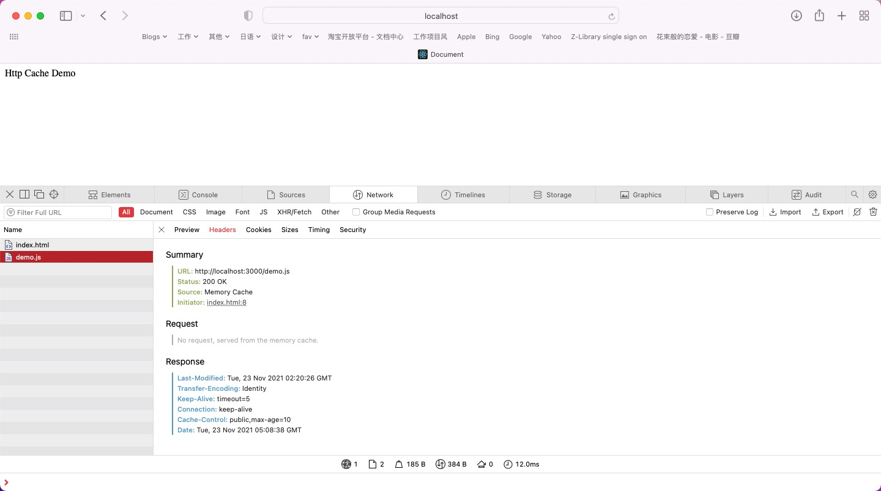
Task: Expand the 日语 bookmarks folder
Action: pyautogui.click(x=250, y=37)
